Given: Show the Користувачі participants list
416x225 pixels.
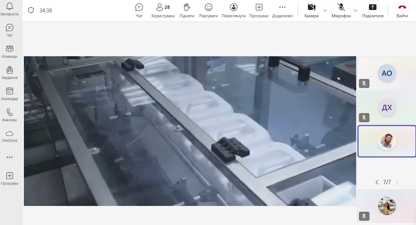Looking at the screenshot, I should click(x=163, y=10).
